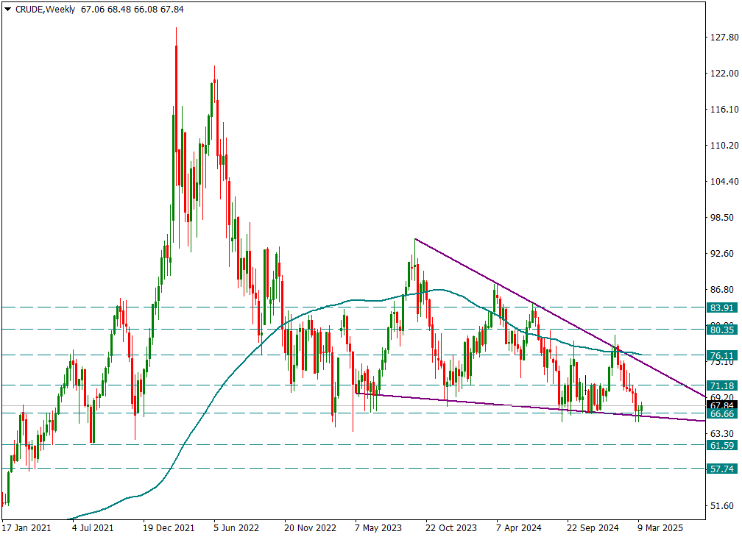742x537 pixels.
Task: Click the 4 Jul 2021 date label
Action: [93, 527]
